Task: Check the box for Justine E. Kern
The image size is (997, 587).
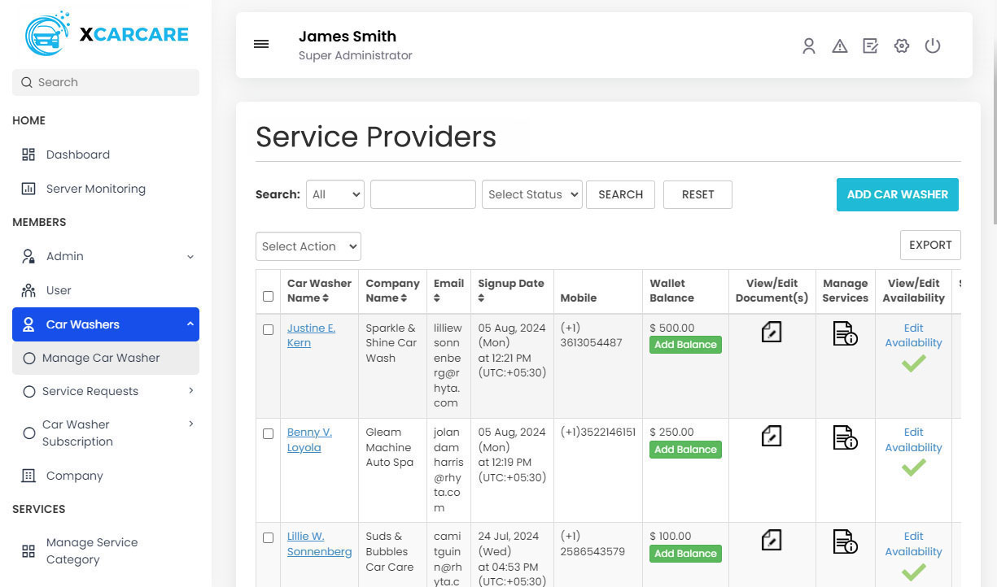Action: click(x=268, y=329)
